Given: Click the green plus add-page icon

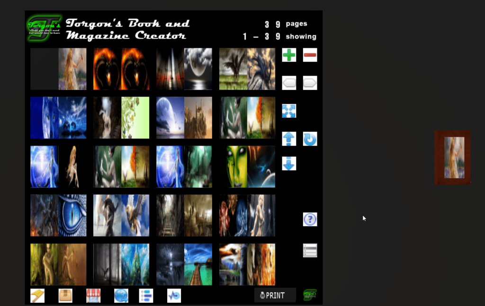Looking at the screenshot, I should [x=289, y=55].
